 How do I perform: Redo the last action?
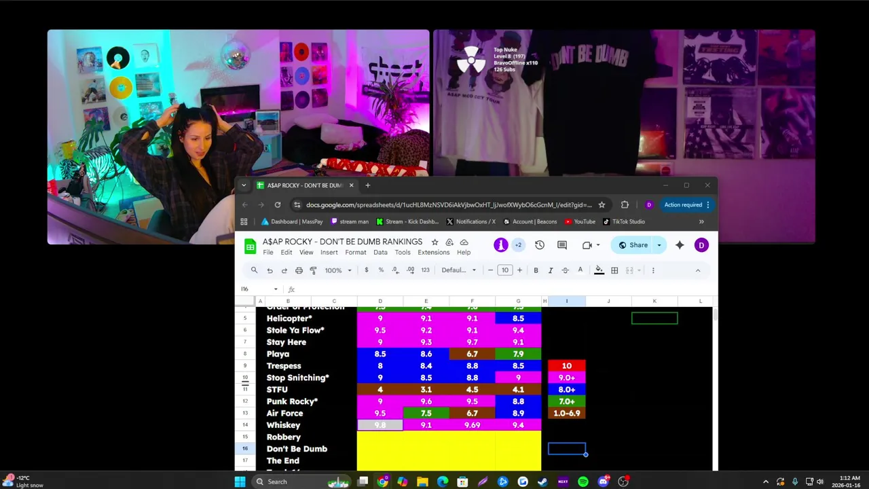[284, 270]
